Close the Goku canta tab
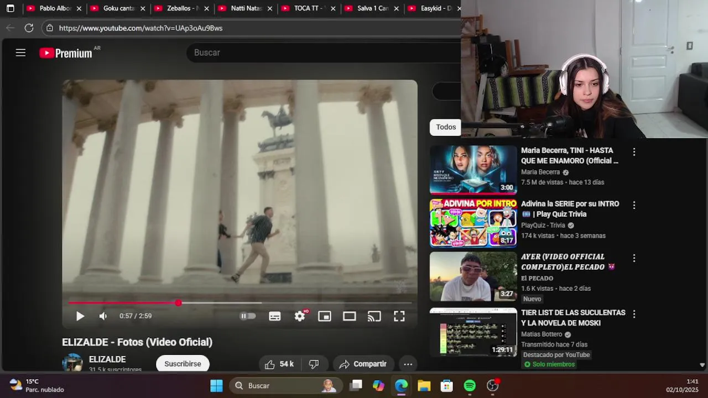The image size is (708, 398). point(143,9)
